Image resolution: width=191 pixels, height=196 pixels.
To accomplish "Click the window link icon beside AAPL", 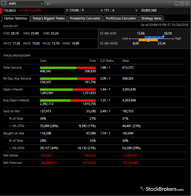I will 4,4.
